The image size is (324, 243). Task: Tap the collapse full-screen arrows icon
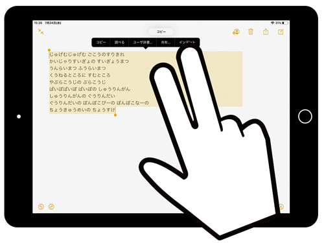(41, 32)
